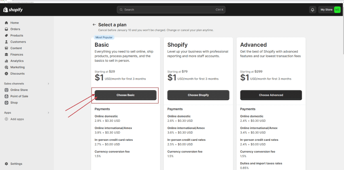This screenshot has width=344, height=170.
Task: Choose the Basic plan
Action: coord(125,95)
